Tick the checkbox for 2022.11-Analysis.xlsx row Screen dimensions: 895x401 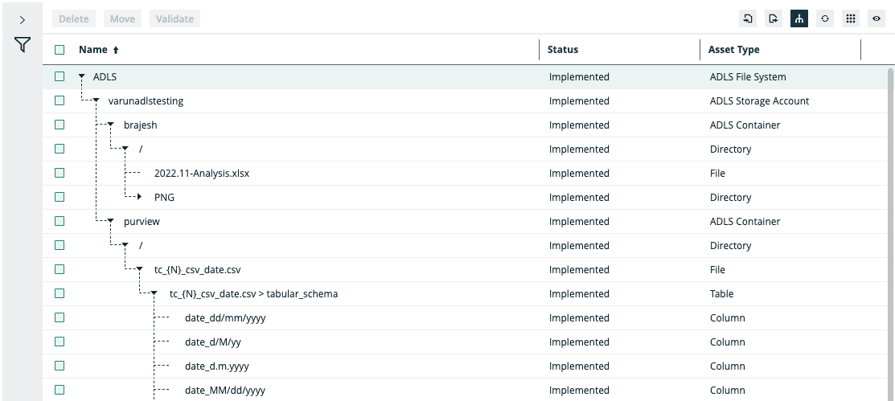tap(60, 174)
